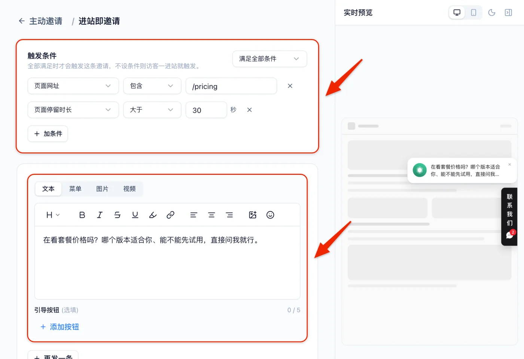Screen dimensions: 524x359
Task: Switch preview to desktop view
Action: (457, 13)
